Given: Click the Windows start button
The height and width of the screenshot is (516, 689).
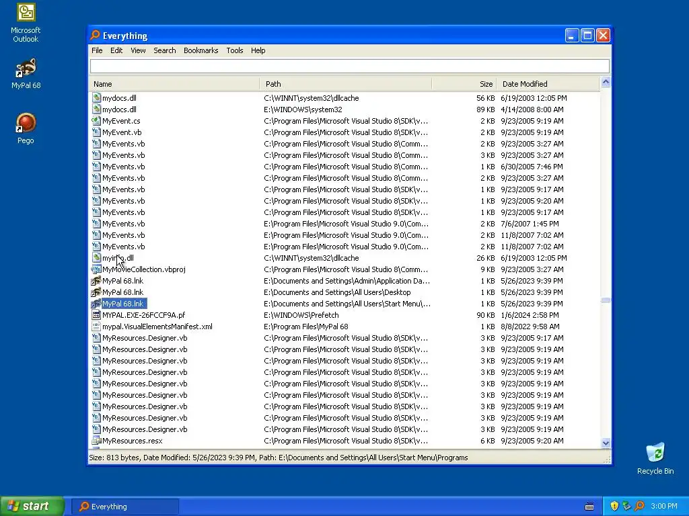Looking at the screenshot, I should coord(32,506).
